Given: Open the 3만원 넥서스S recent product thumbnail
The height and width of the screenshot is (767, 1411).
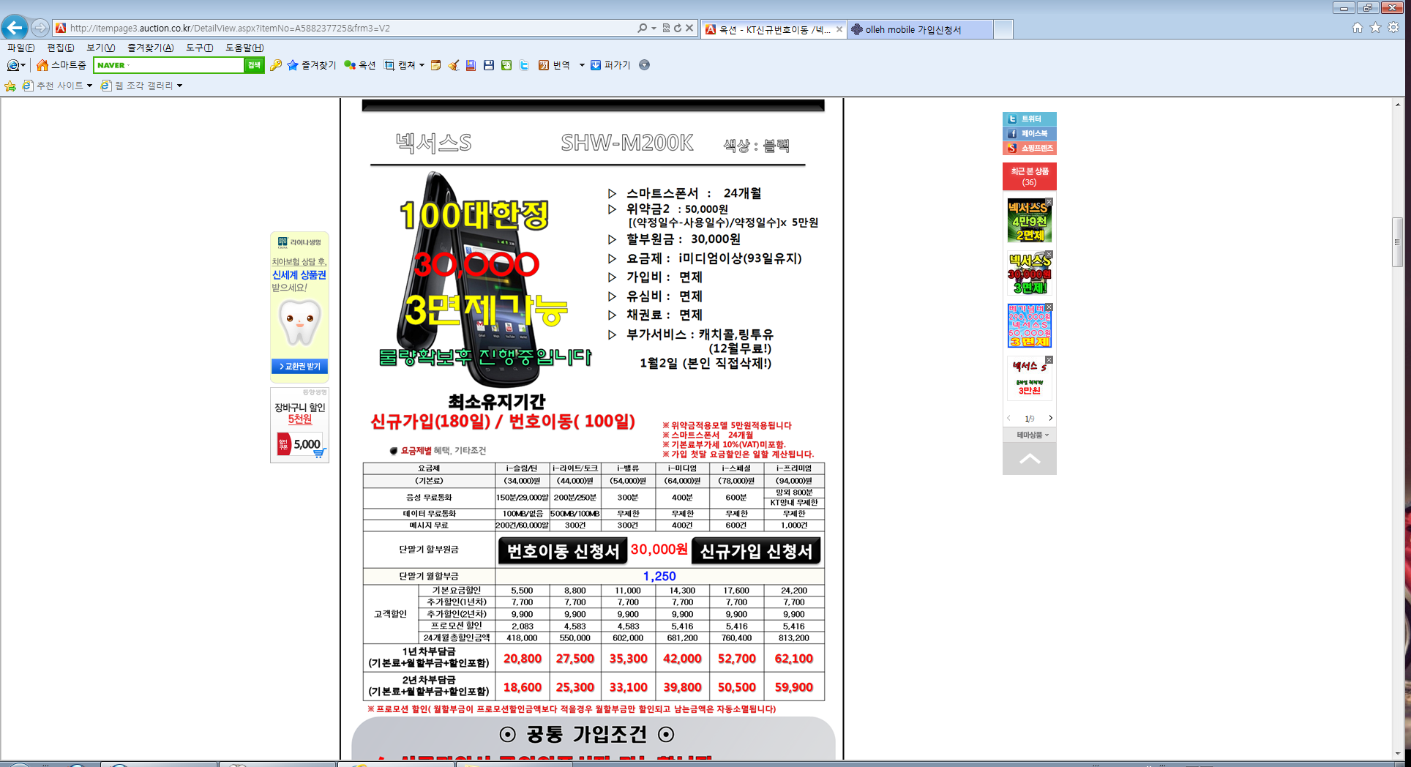Looking at the screenshot, I should point(1029,378).
